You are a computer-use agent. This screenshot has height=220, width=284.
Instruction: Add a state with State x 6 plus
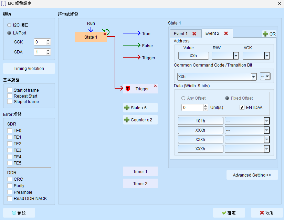coord(127,108)
